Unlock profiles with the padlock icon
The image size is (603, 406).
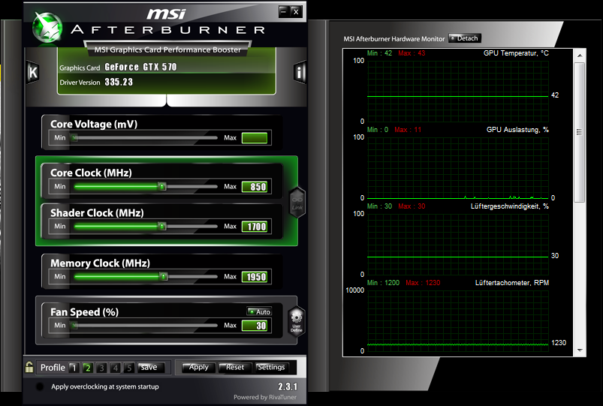click(29, 367)
